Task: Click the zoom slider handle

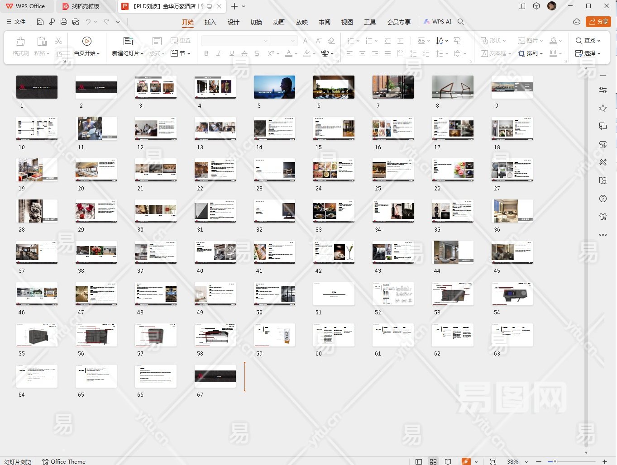Action: pyautogui.click(x=555, y=461)
